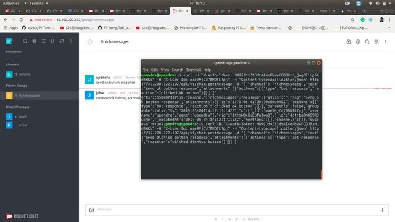
Task: Open Plotting DHT1... bookmark
Action: pyautogui.click(x=191, y=28)
